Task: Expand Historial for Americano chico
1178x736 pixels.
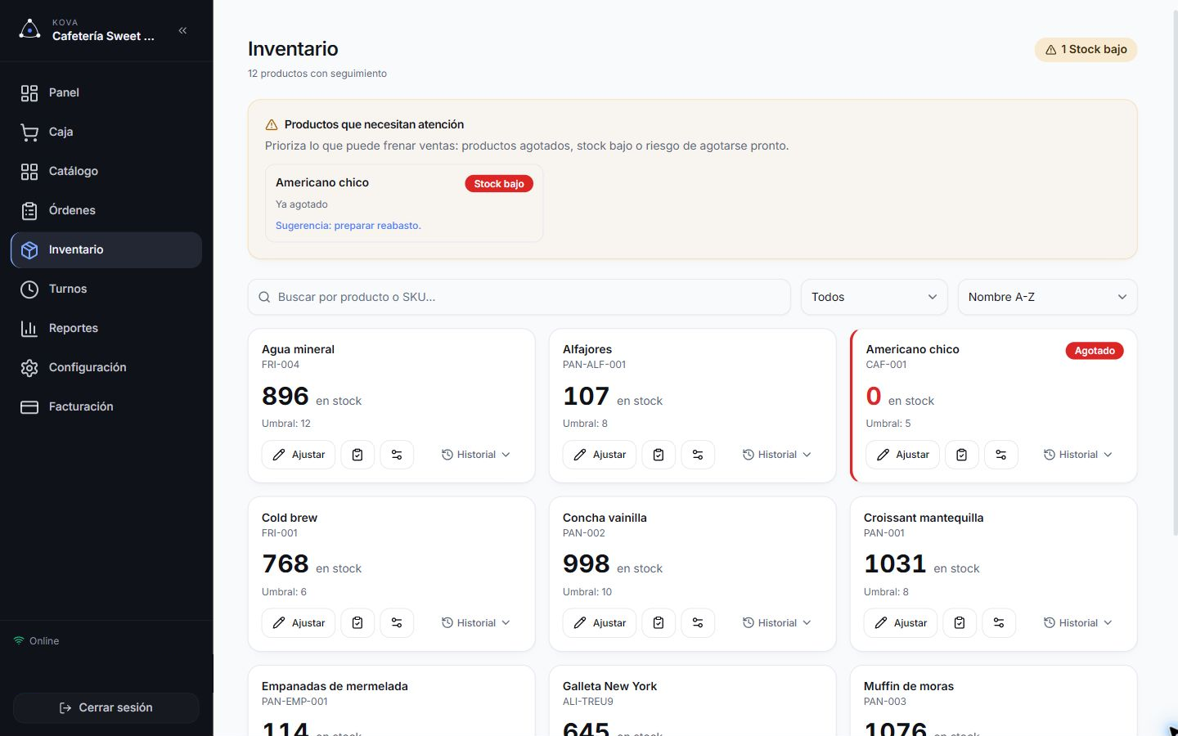Action: (1078, 455)
